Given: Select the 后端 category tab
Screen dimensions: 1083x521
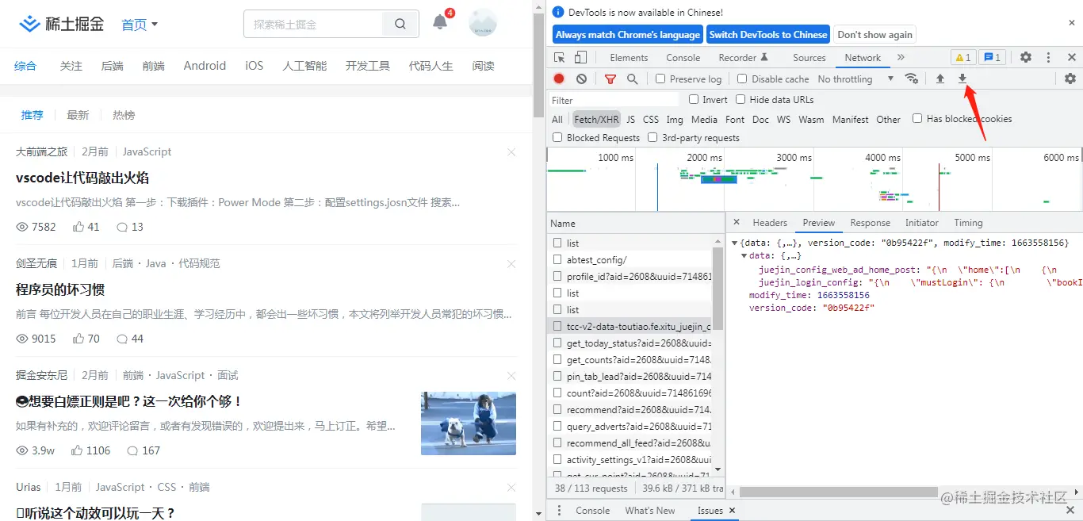Looking at the screenshot, I should coord(112,66).
